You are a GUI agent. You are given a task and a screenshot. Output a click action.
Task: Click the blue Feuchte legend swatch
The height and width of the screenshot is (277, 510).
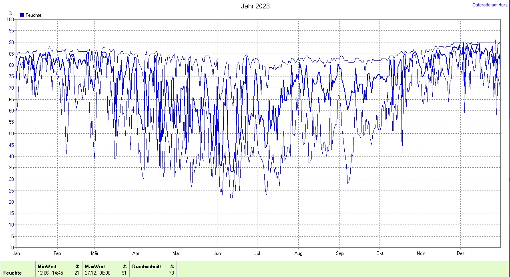22,15
